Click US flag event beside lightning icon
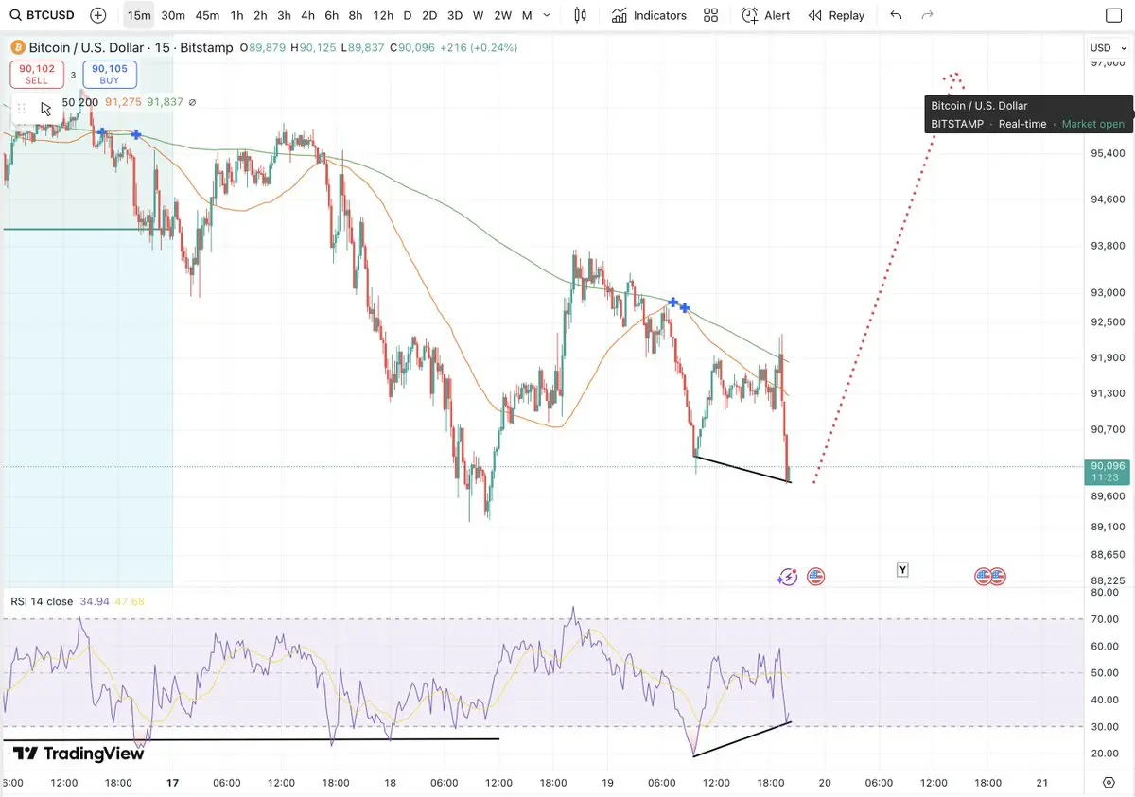 coord(815,577)
